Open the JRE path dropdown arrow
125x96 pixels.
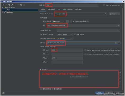(119, 43)
